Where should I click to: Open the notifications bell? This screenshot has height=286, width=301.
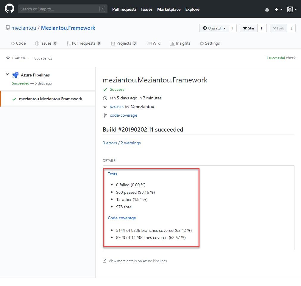(267, 10)
